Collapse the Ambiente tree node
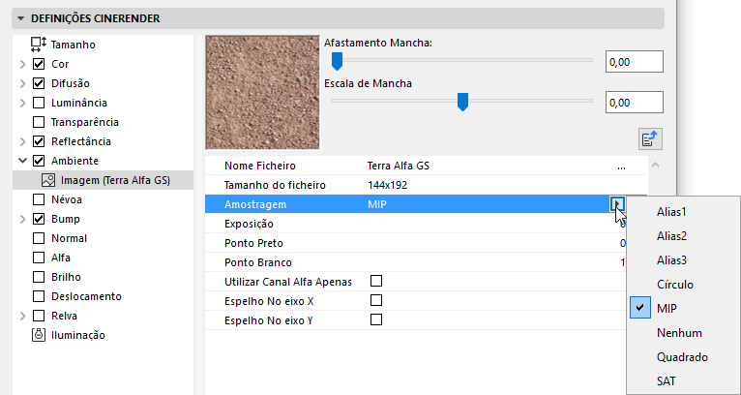Screen dimensions: 741x395 [23, 161]
